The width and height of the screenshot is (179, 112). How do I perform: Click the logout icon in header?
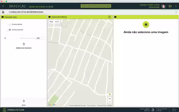[x=170, y=6]
